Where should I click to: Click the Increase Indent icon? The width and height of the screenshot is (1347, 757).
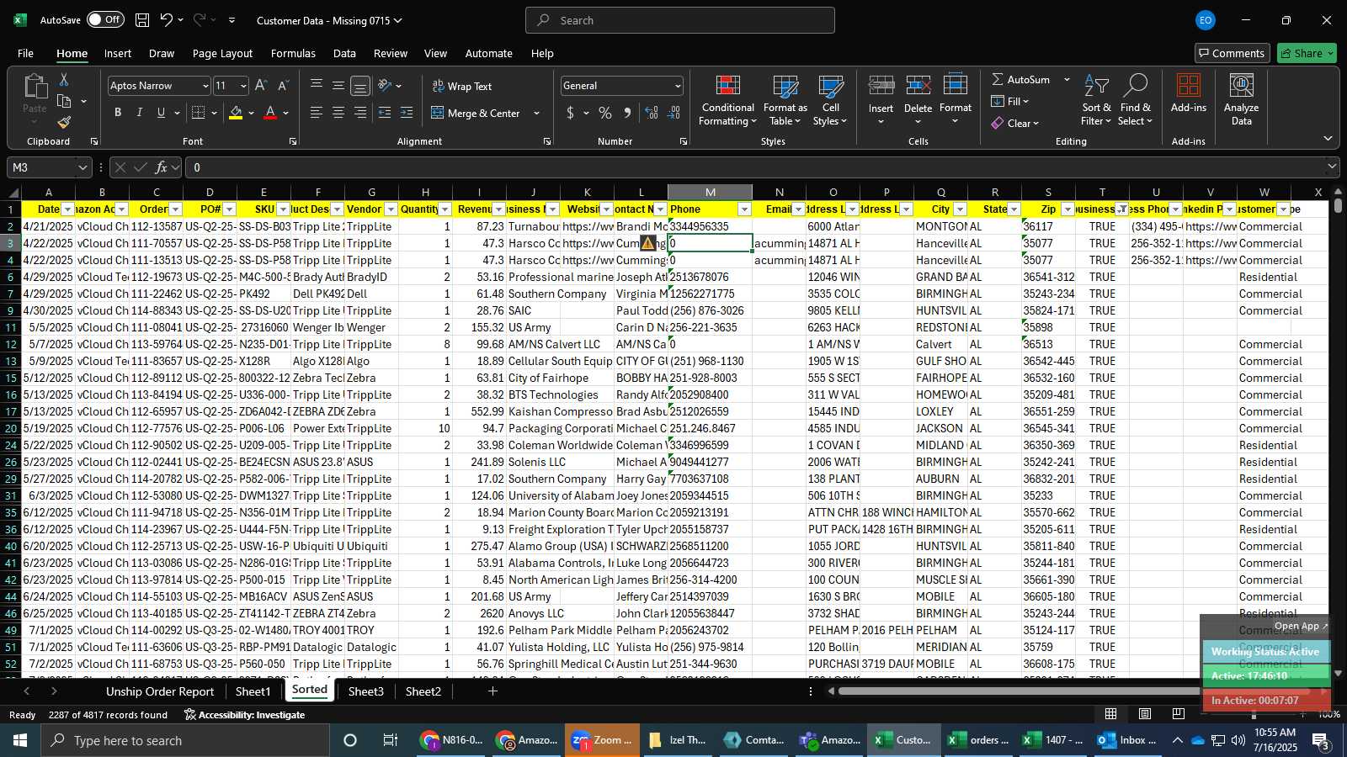pyautogui.click(x=407, y=113)
